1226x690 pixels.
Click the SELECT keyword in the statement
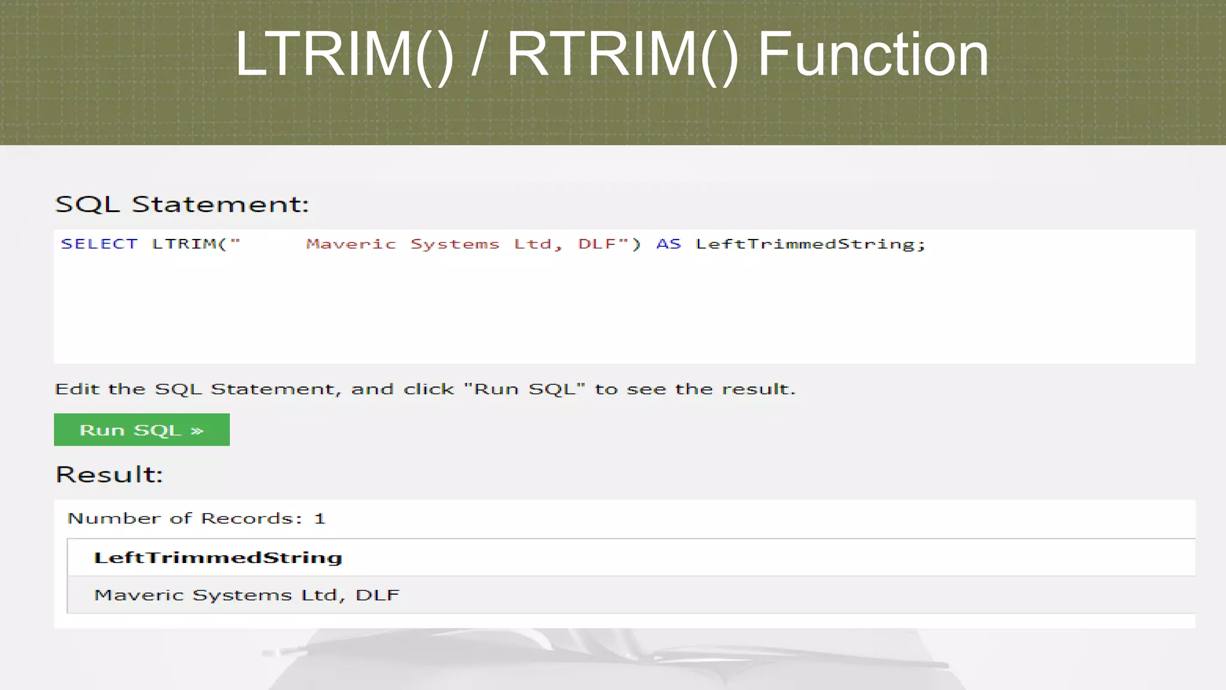99,244
